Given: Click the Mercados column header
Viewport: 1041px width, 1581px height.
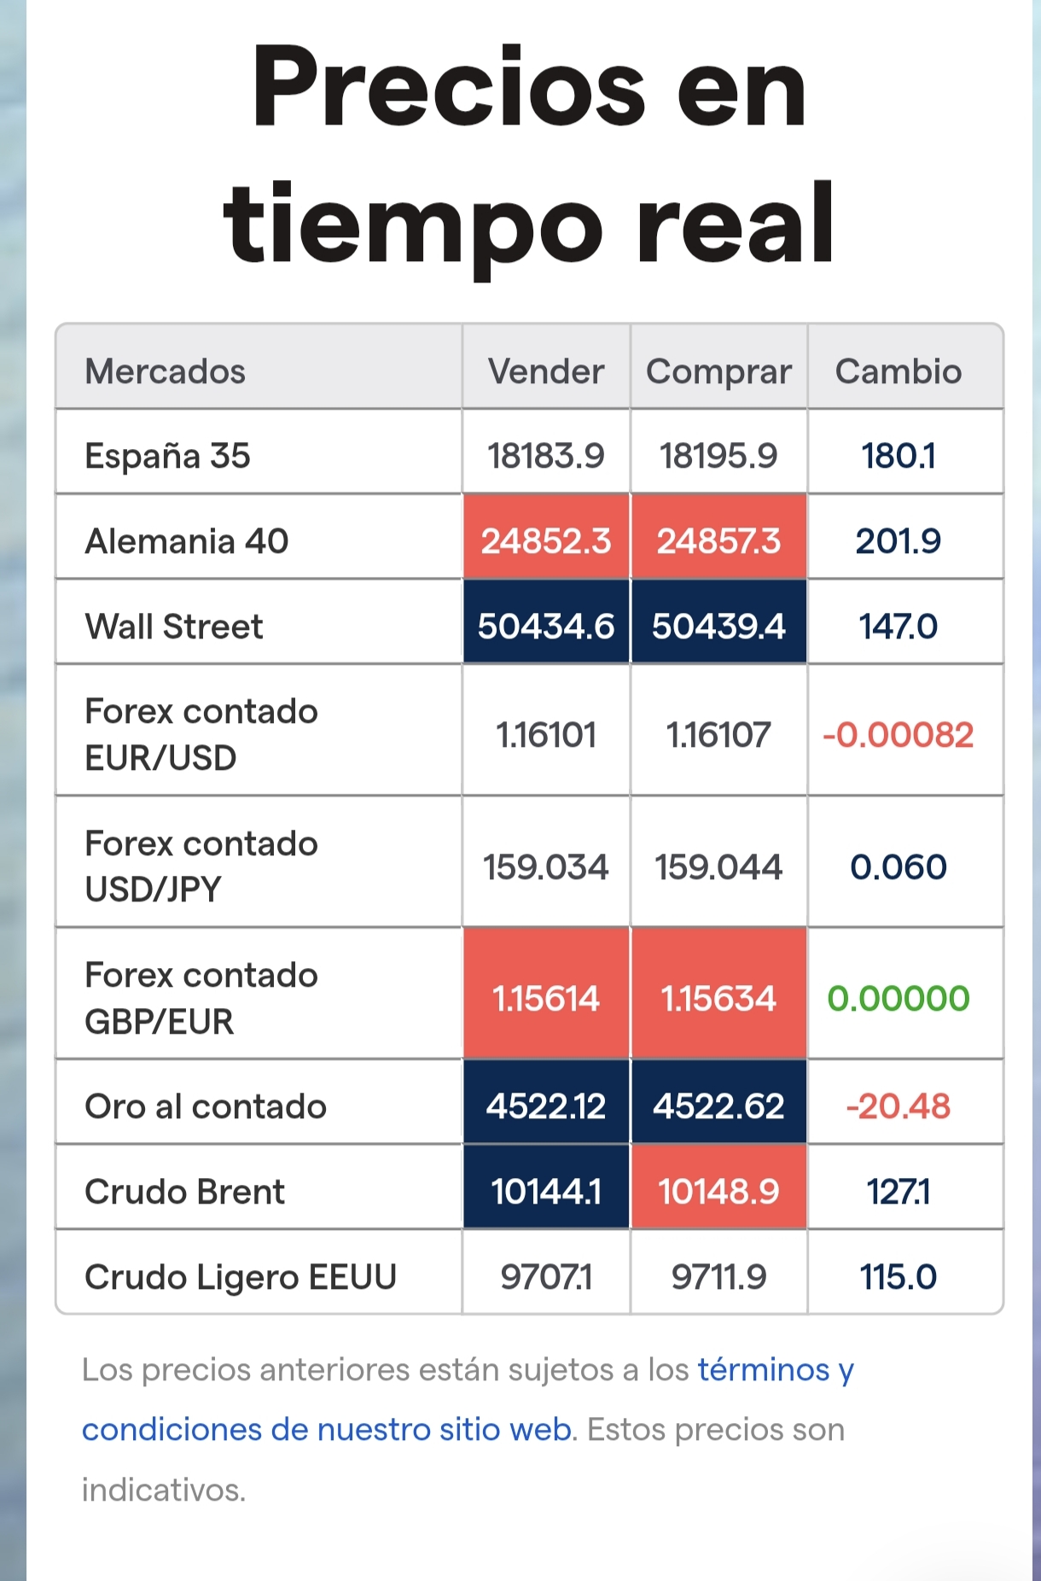Looking at the screenshot, I should 165,371.
